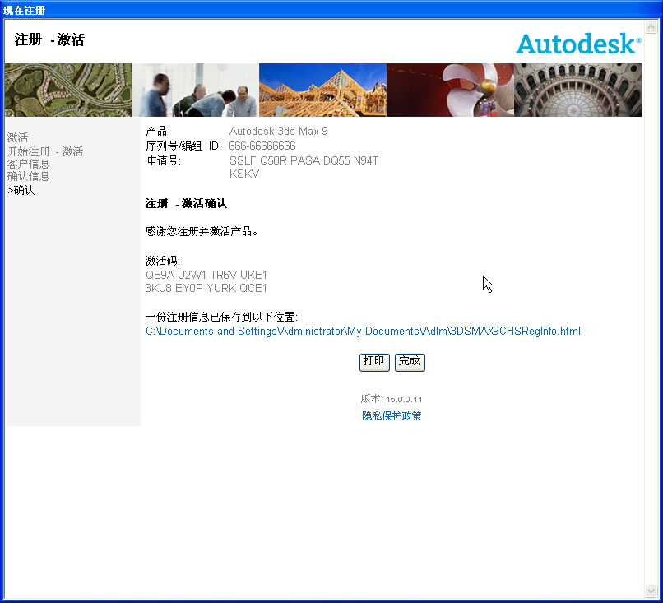Click the serial number 666-66666666
Viewport: 663px width, 603px height.
pos(262,146)
